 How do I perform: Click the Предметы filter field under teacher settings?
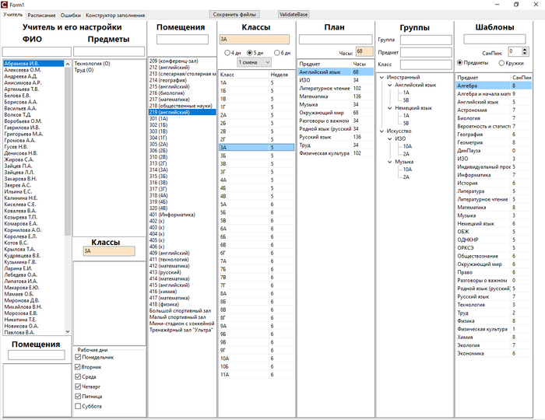coord(109,51)
